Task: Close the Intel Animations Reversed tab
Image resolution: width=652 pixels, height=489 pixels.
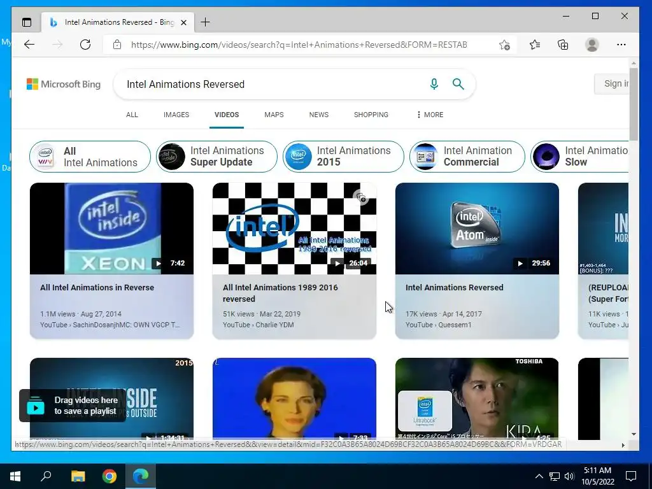Action: click(x=183, y=22)
